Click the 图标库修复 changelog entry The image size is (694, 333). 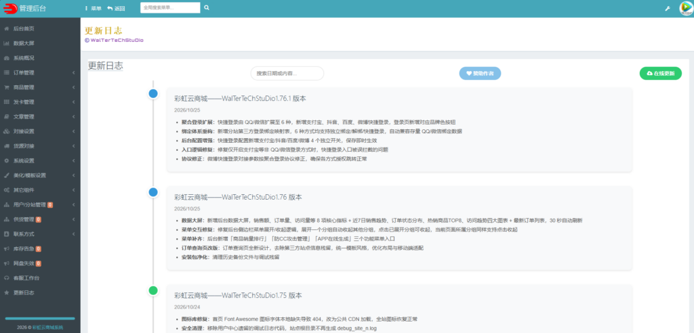[x=299, y=319]
